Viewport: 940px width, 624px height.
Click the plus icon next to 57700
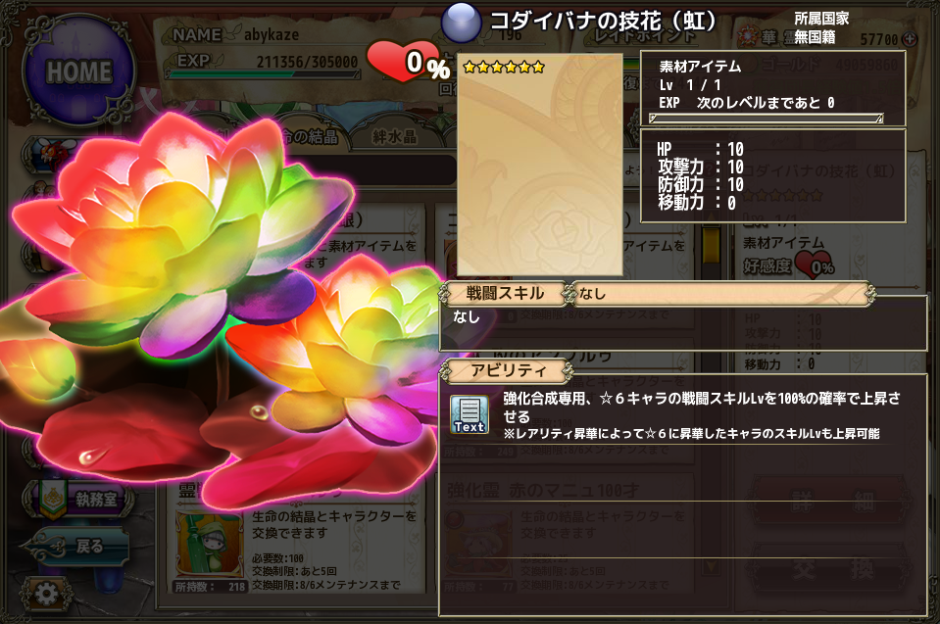pyautogui.click(x=910, y=39)
